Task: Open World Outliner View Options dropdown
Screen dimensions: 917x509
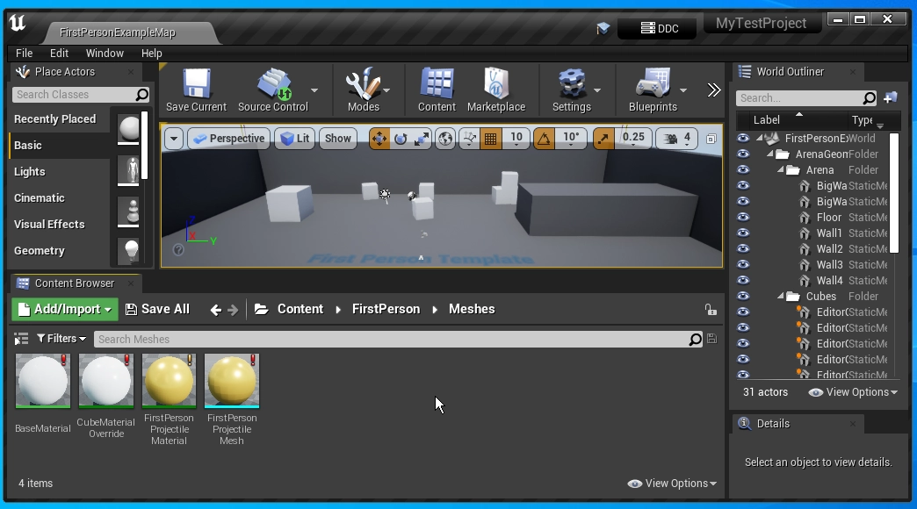Action: coord(853,392)
